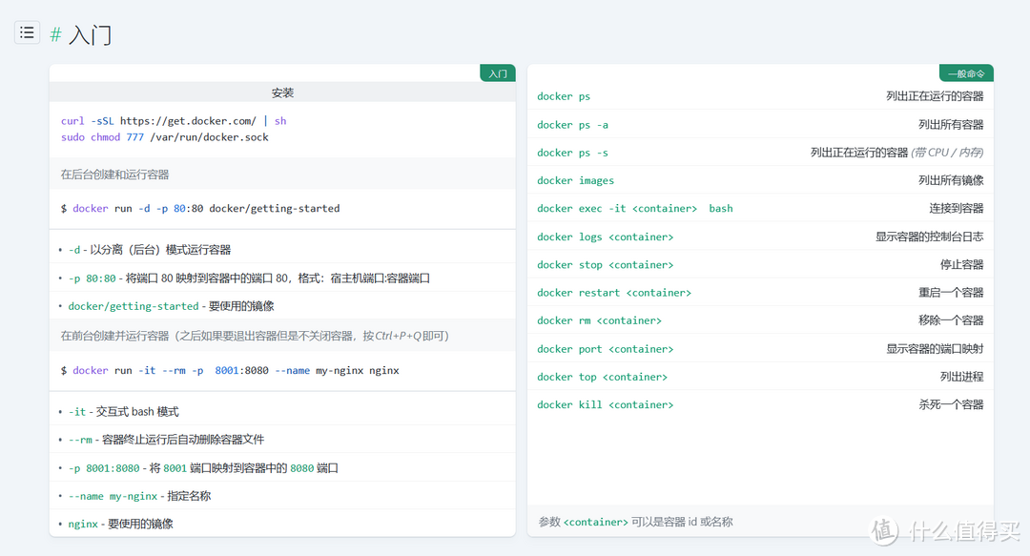Click the 列出进程 description
The image size is (1030, 556).
(961, 377)
